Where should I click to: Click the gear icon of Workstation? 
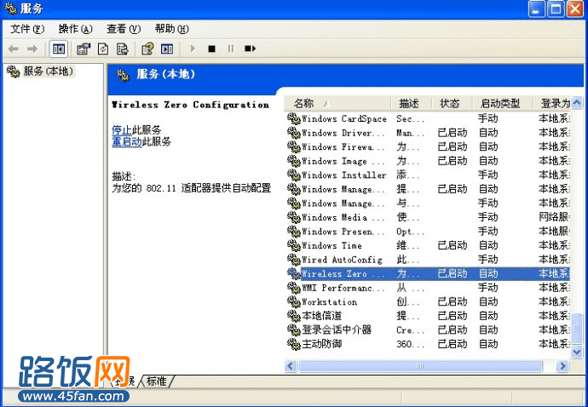point(294,301)
